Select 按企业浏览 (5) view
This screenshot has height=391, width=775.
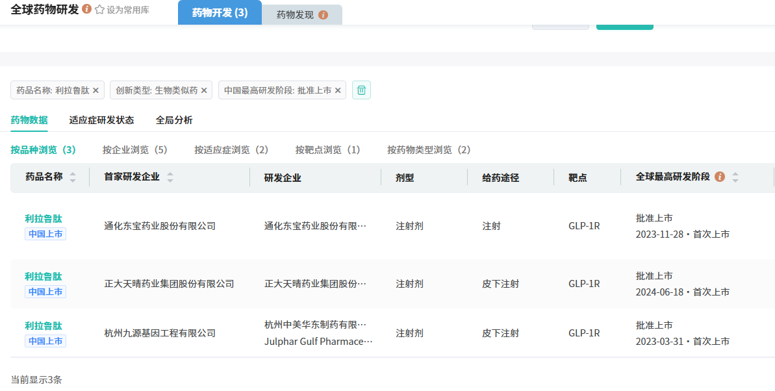tap(135, 150)
